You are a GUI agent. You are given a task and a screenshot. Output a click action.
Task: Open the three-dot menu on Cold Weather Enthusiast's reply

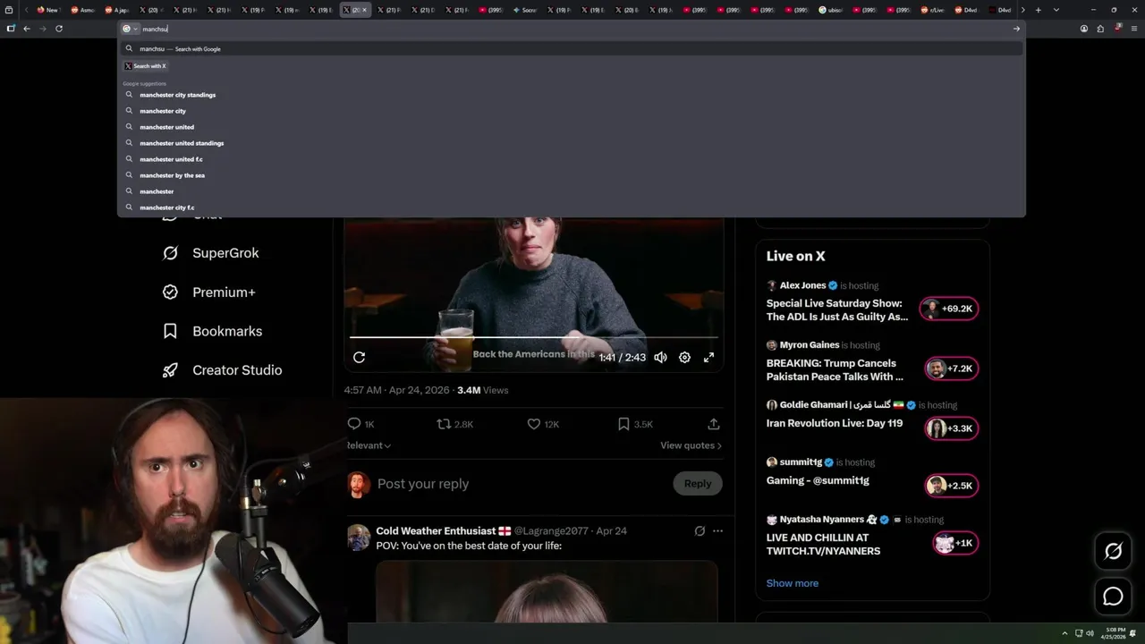[x=717, y=530]
